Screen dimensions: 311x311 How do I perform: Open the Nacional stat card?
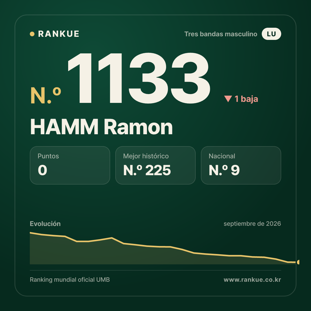coord(241,165)
